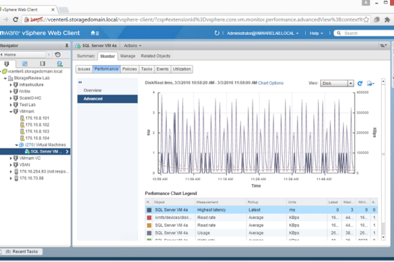Open the (276) Virtual Machines node

pyautogui.click(x=42, y=145)
